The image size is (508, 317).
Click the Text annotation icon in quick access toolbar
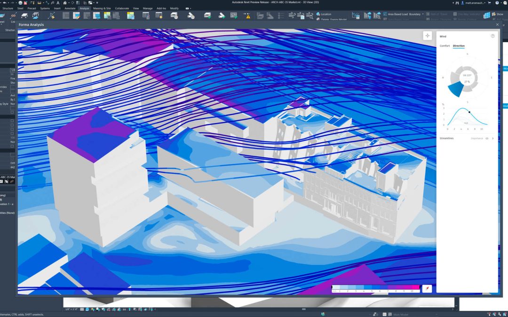pos(57,2)
